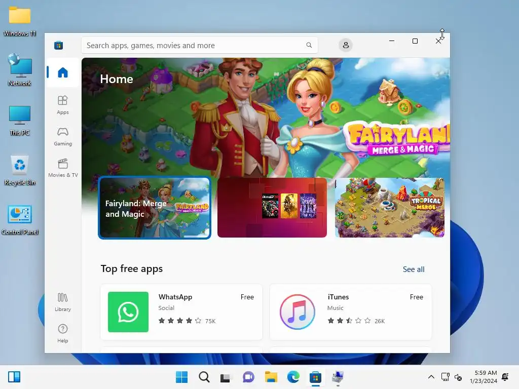Open the Home tab in Store sidebar
This screenshot has width=519, height=389.
click(x=62, y=72)
